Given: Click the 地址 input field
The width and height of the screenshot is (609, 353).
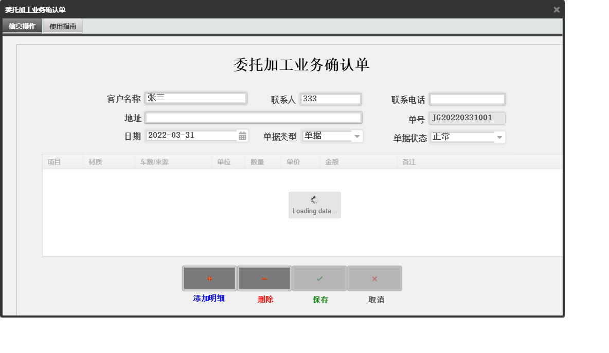Looking at the screenshot, I should [254, 117].
